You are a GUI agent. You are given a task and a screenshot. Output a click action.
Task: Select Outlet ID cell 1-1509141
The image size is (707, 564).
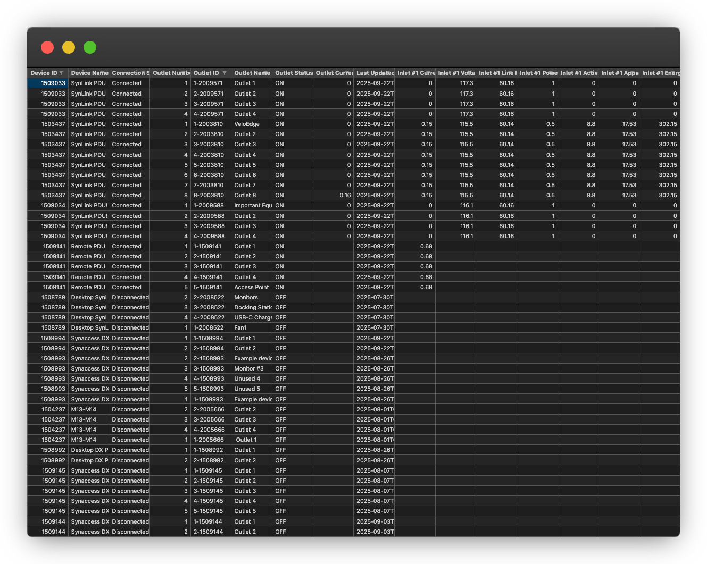[x=211, y=246]
